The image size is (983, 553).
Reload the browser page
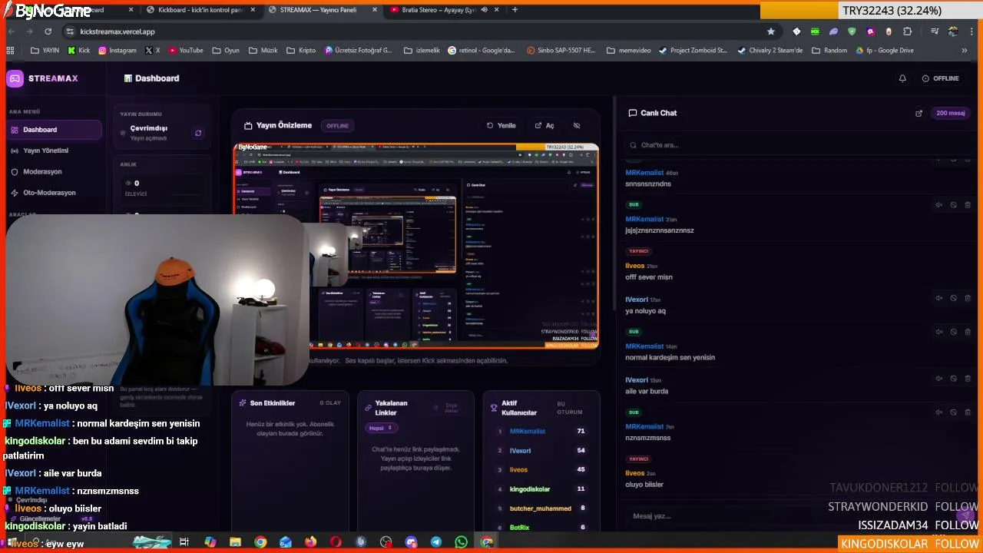pyautogui.click(x=48, y=31)
